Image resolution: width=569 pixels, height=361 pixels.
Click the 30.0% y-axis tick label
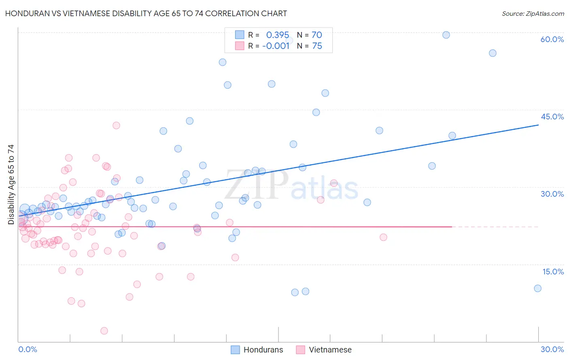click(x=552, y=194)
